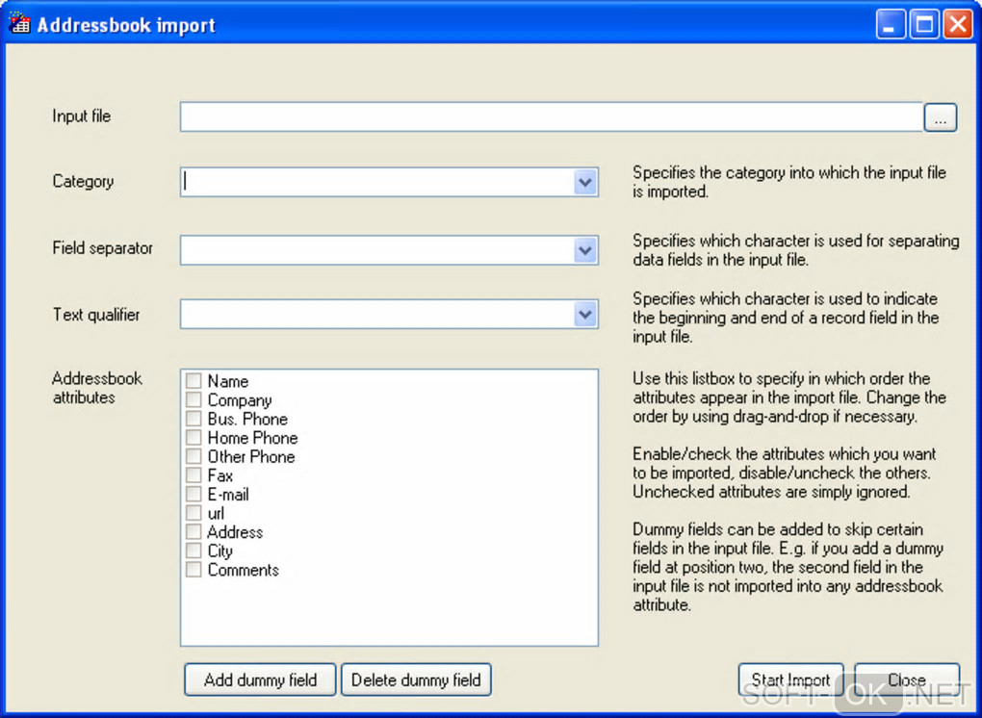The image size is (982, 718).
Task: Toggle the Fax checkbox
Action: [194, 475]
